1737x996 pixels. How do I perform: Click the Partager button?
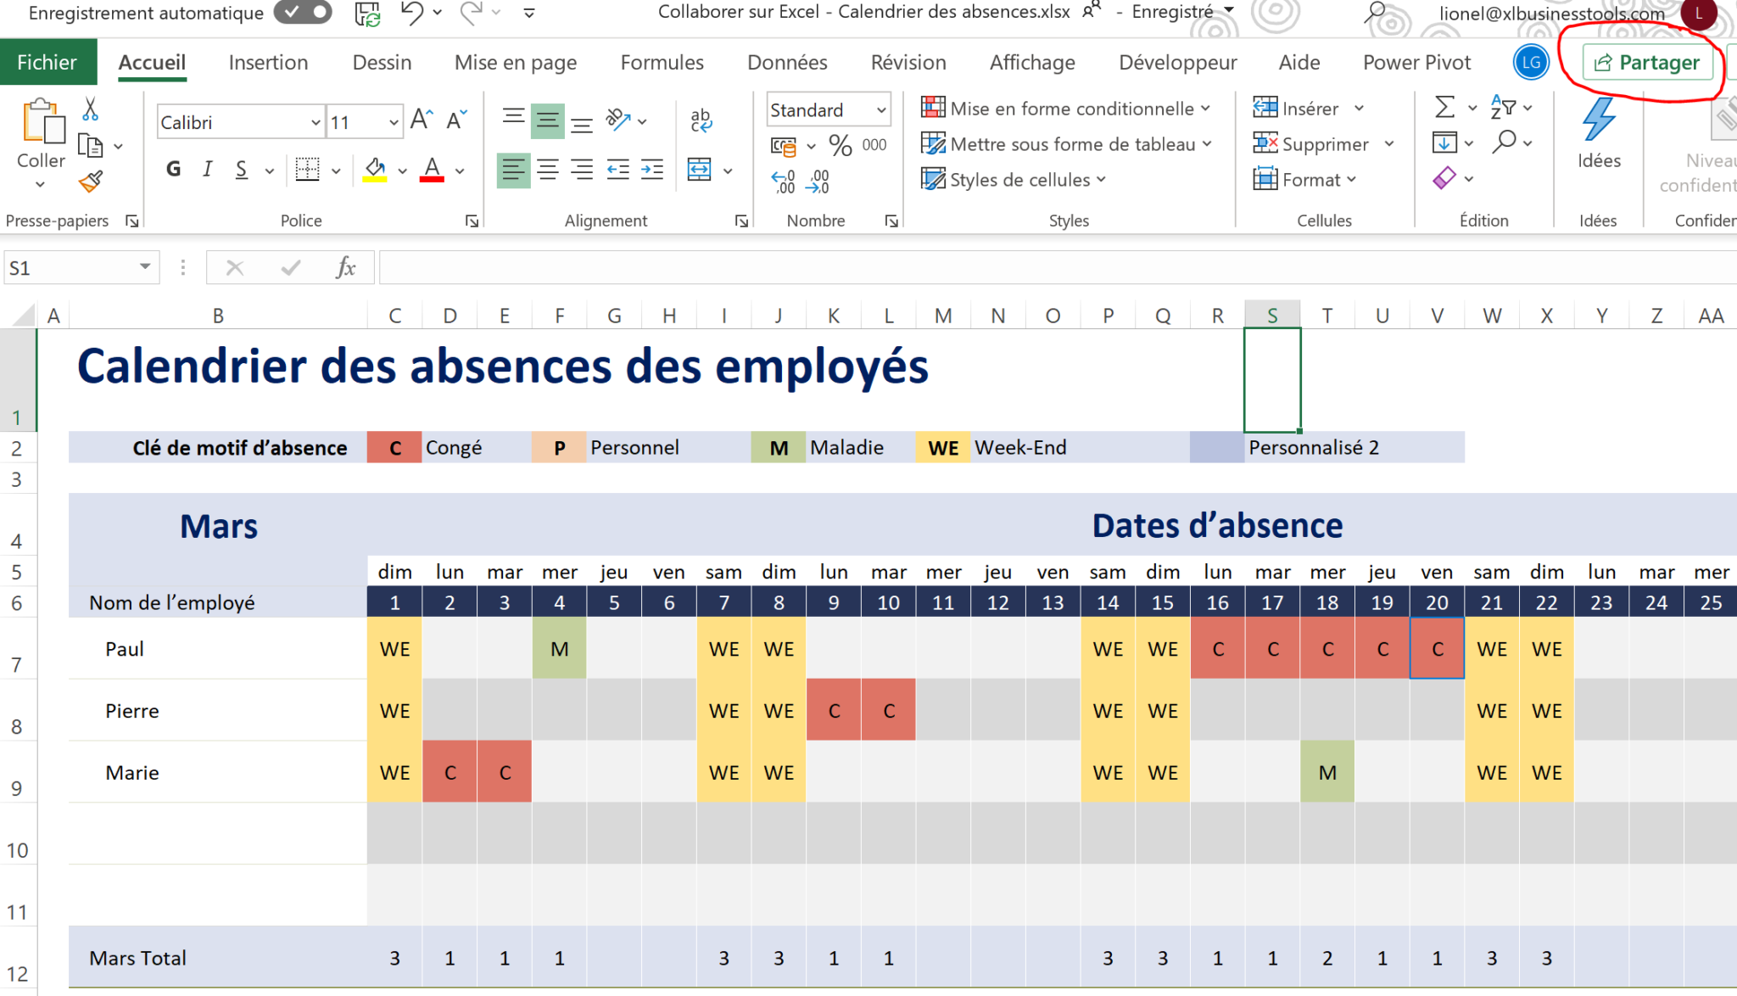click(1647, 63)
